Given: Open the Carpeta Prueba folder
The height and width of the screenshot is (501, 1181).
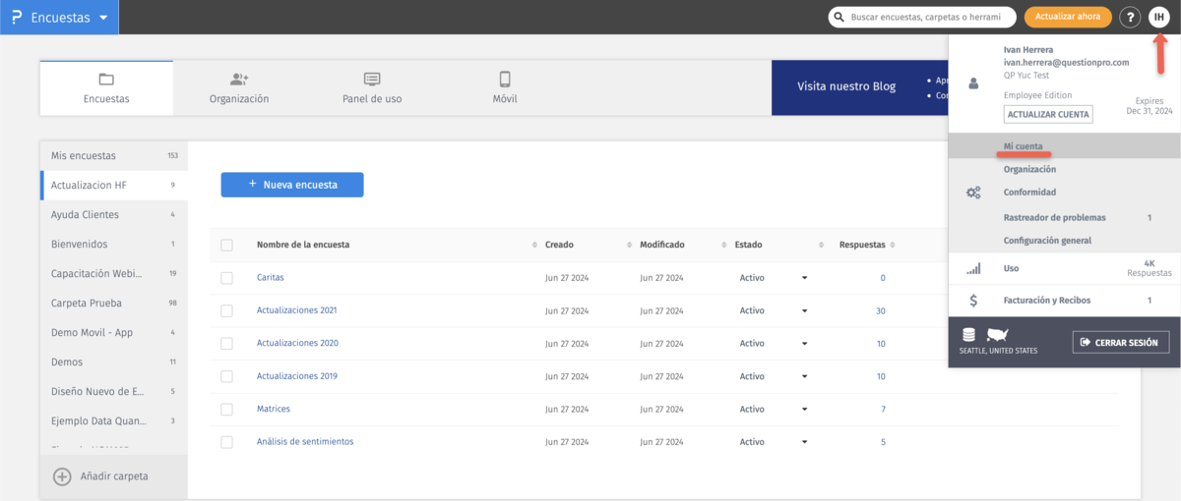Looking at the screenshot, I should click(87, 303).
